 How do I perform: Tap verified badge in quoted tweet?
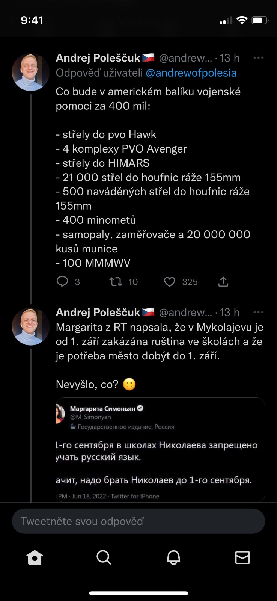pyautogui.click(x=140, y=408)
